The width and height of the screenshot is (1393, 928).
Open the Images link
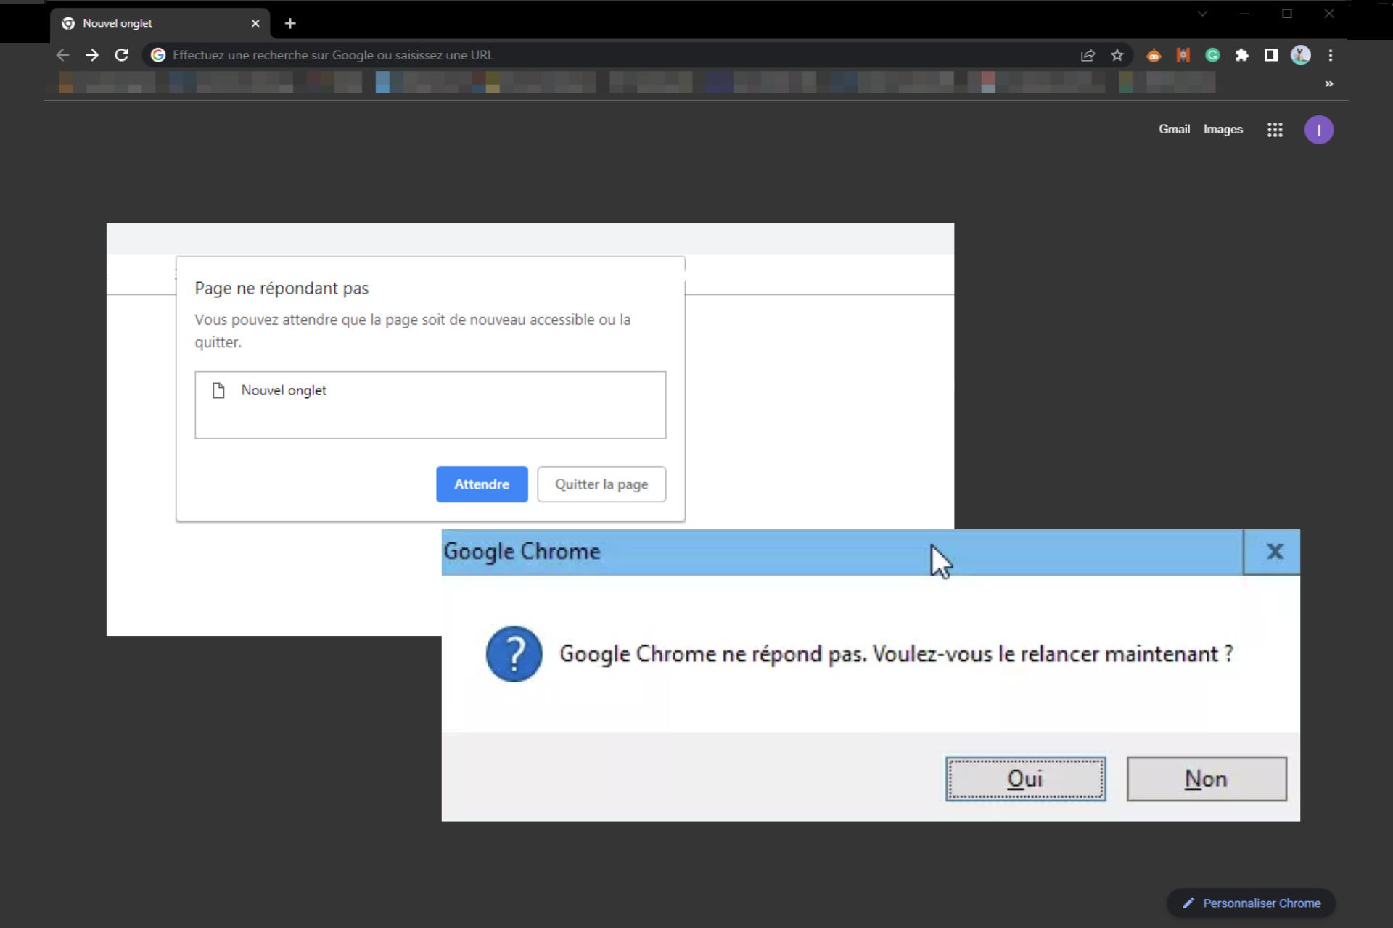coord(1223,129)
